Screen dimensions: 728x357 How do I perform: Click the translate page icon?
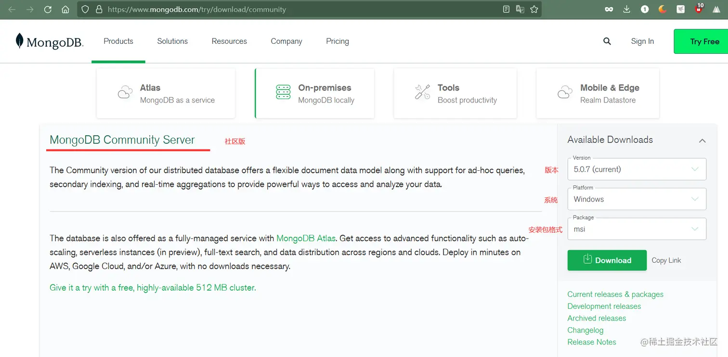pos(520,9)
